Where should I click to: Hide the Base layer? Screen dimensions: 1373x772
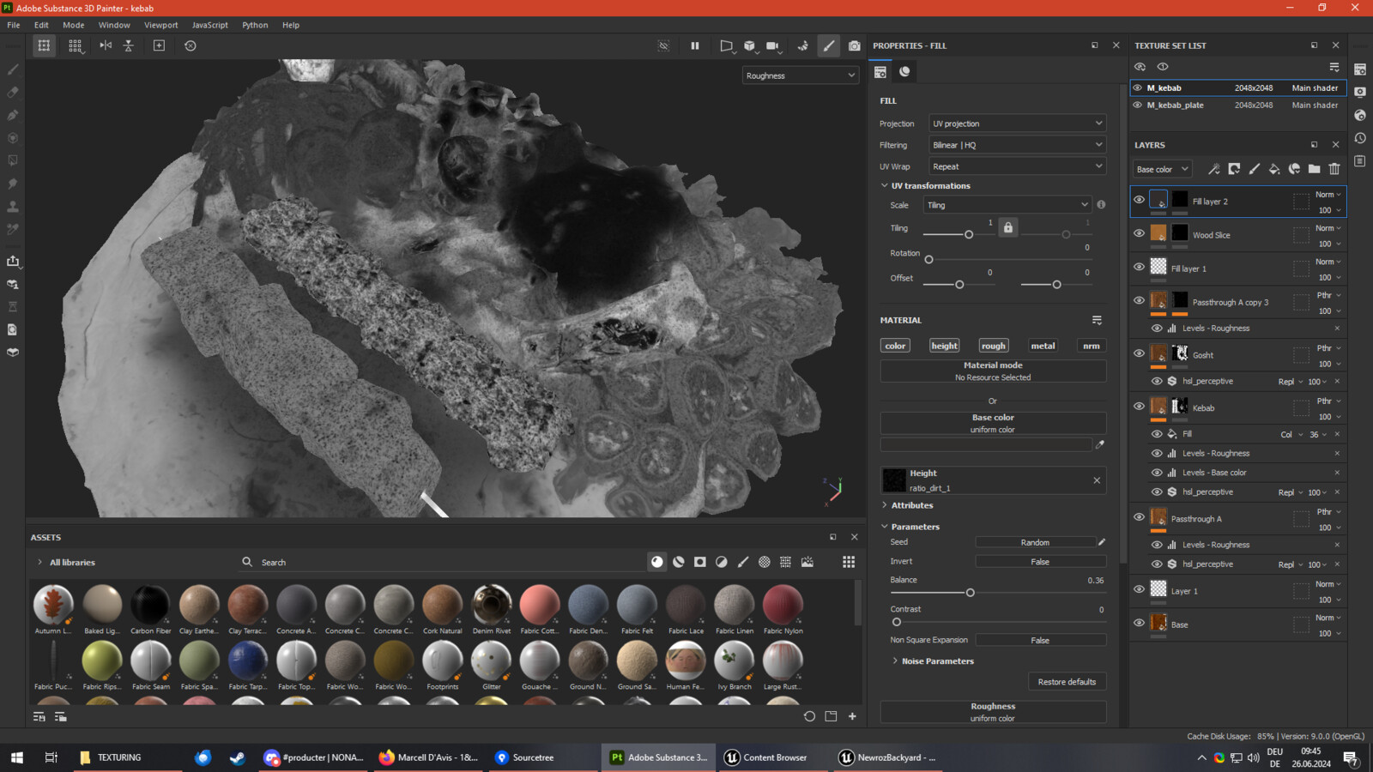coord(1140,623)
